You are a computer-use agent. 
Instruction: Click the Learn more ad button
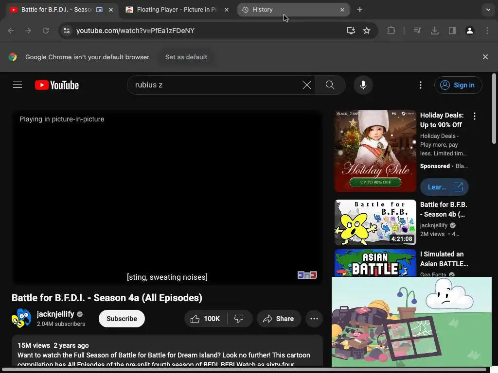(x=445, y=187)
